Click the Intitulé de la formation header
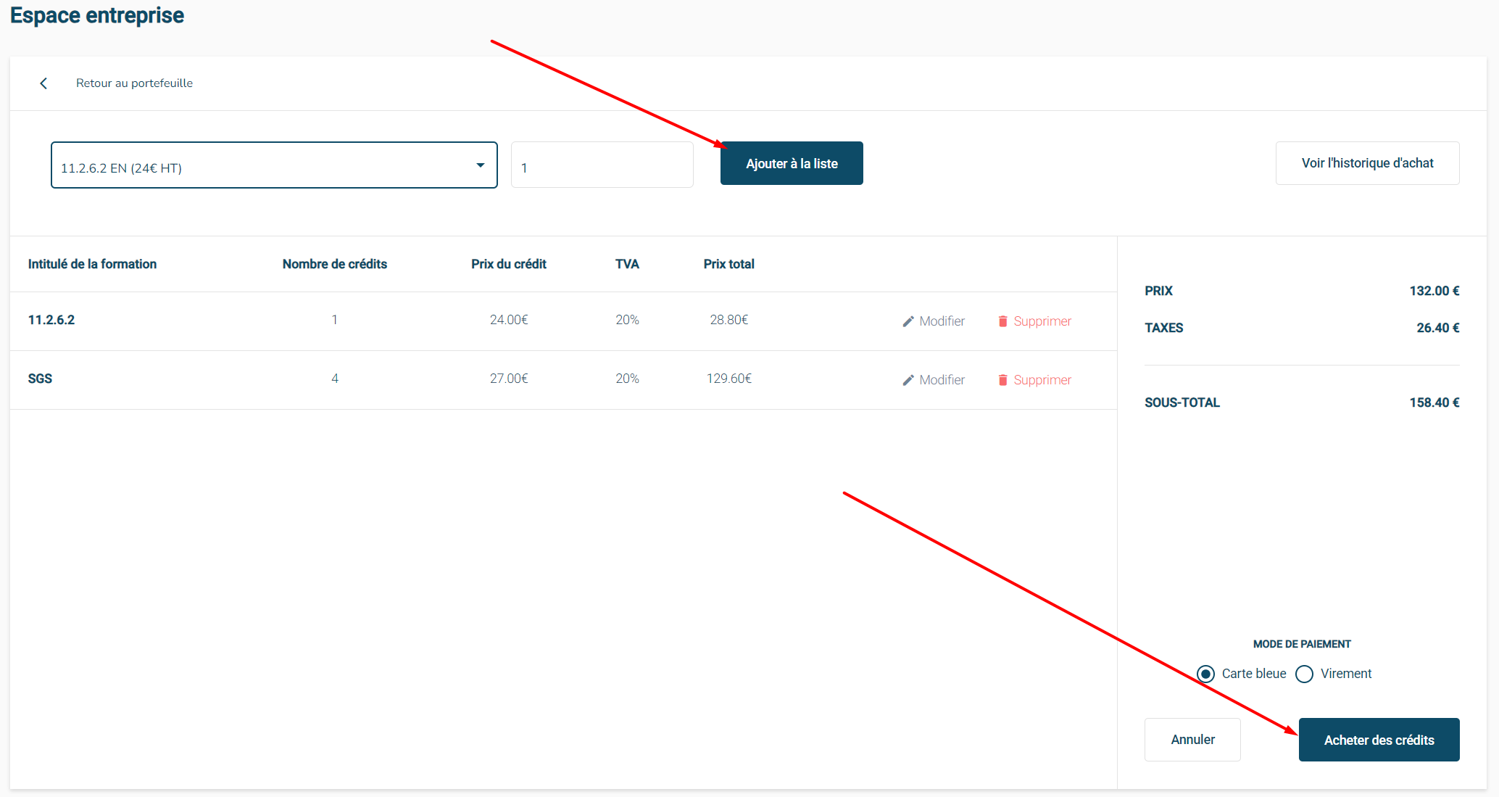 (92, 264)
